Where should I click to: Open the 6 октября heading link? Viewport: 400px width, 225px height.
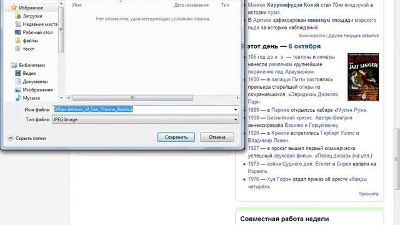pyautogui.click(x=304, y=46)
